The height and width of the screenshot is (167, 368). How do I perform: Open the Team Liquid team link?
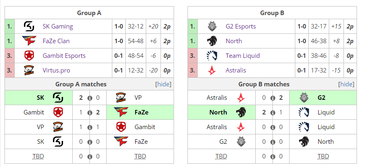pyautogui.click(x=243, y=56)
